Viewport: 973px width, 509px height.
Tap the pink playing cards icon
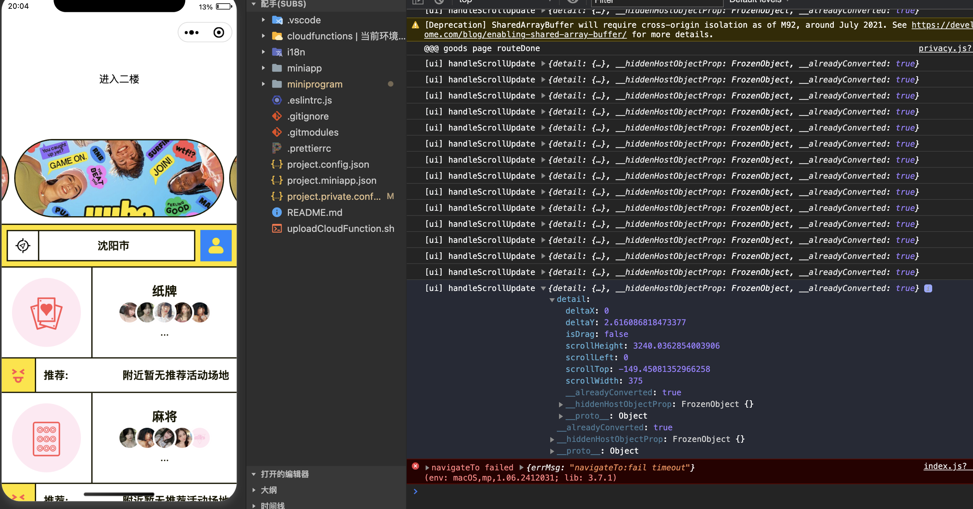[x=46, y=312]
